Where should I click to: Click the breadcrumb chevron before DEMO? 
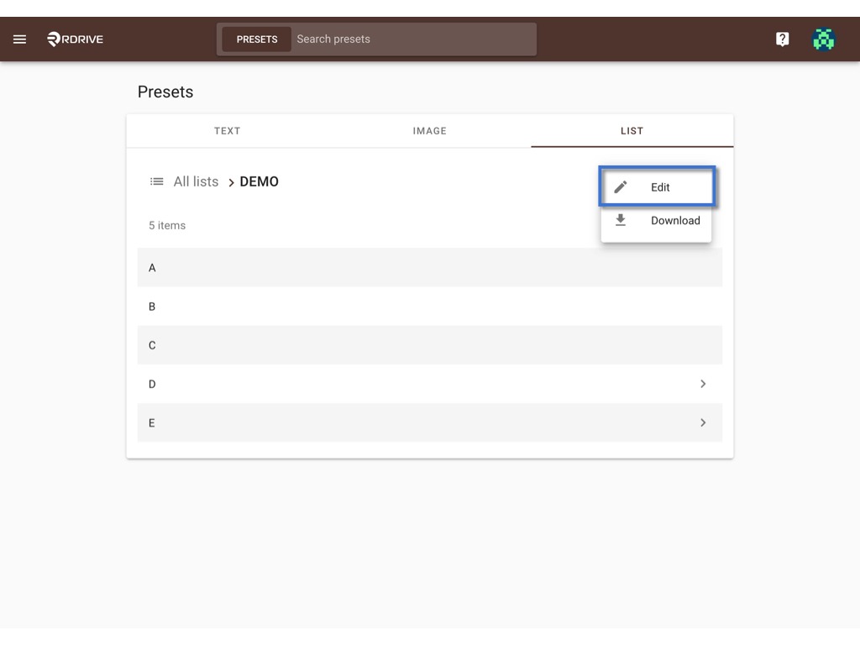pyautogui.click(x=231, y=182)
